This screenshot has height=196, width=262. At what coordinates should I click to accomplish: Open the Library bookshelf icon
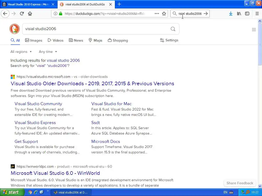(x=239, y=14)
